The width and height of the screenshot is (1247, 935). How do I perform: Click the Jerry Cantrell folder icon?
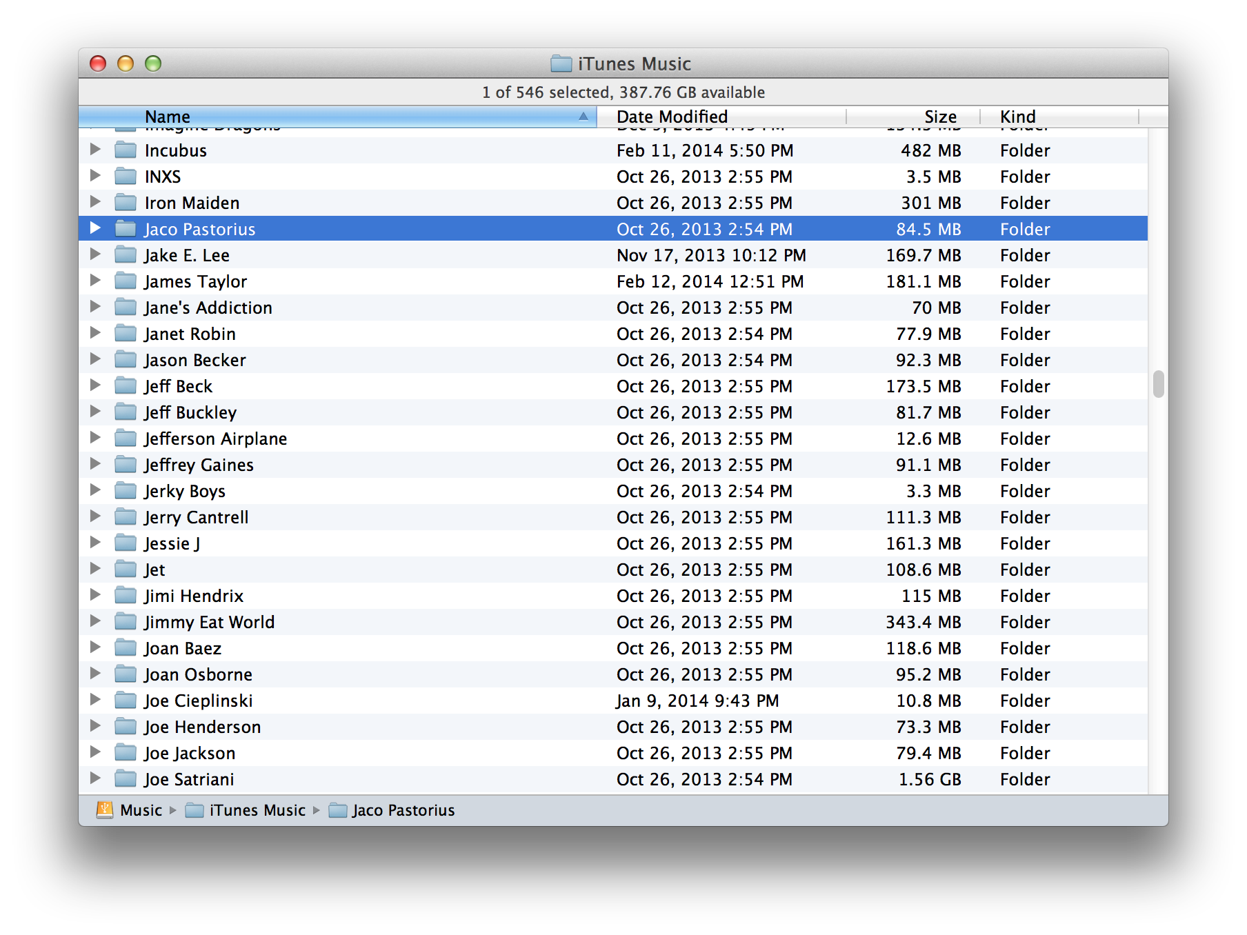click(126, 516)
